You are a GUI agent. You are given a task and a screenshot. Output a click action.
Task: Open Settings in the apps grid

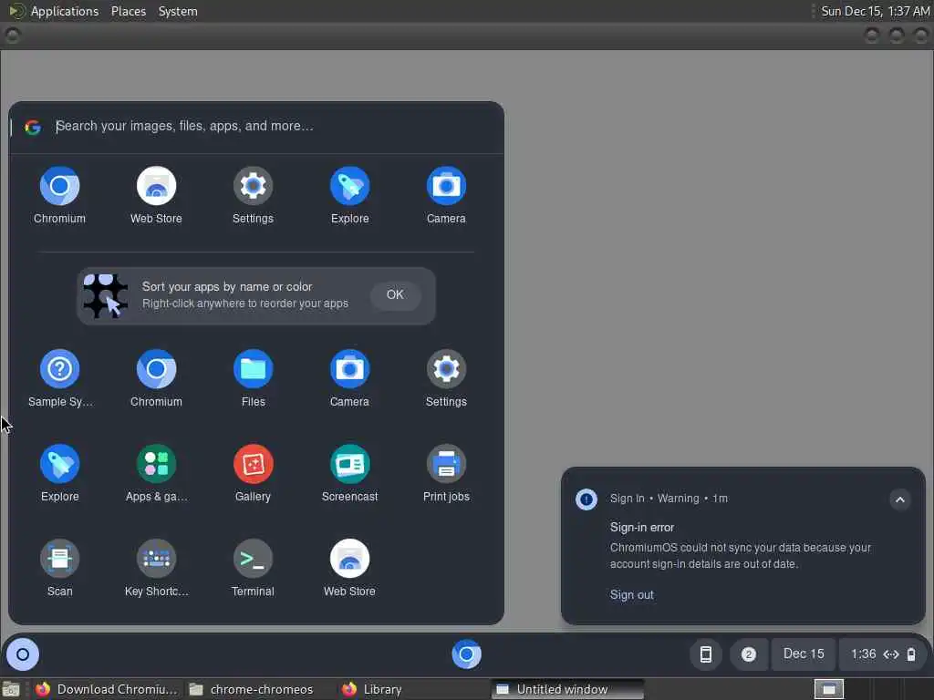pos(446,378)
